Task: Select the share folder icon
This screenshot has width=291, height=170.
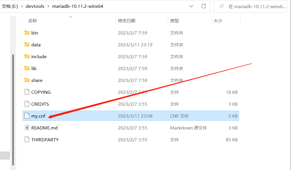Action: (x=27, y=80)
